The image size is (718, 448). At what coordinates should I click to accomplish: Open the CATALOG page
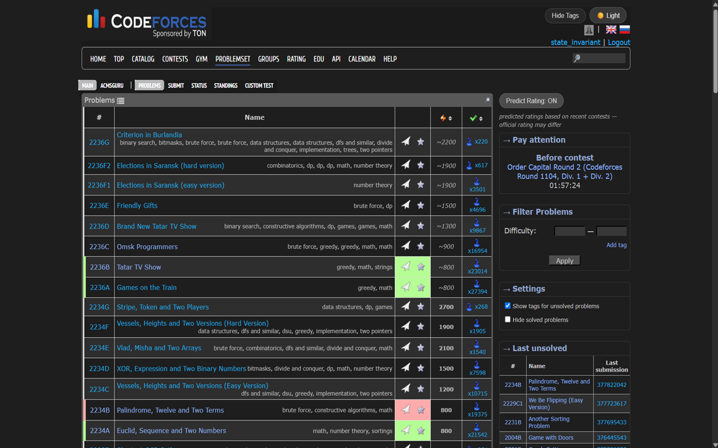pos(143,59)
